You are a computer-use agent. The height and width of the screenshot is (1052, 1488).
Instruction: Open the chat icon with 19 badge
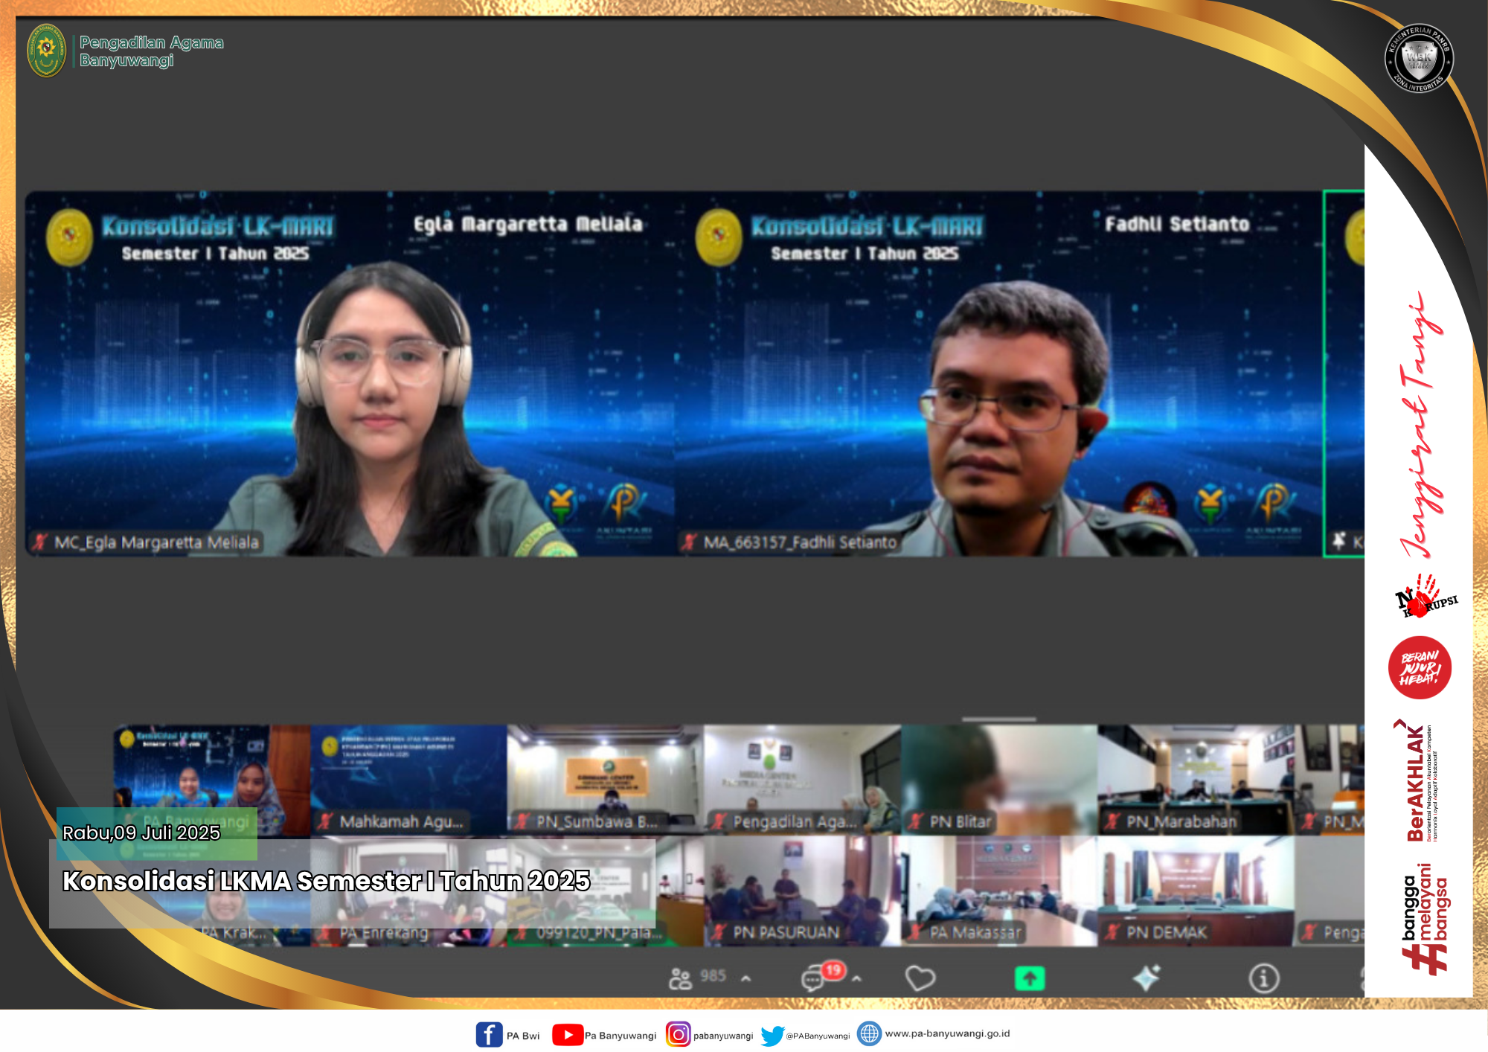point(813,979)
